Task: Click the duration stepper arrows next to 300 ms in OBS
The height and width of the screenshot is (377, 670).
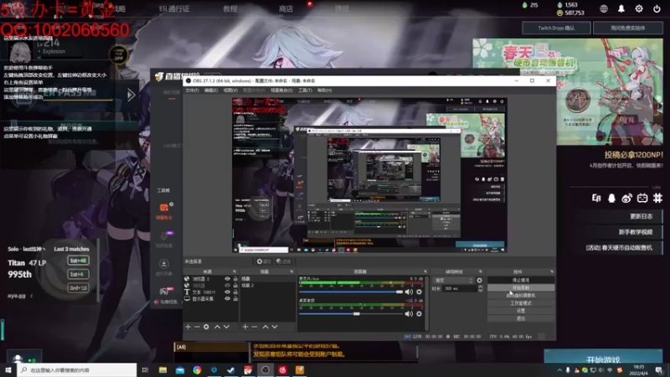Action: (480, 289)
